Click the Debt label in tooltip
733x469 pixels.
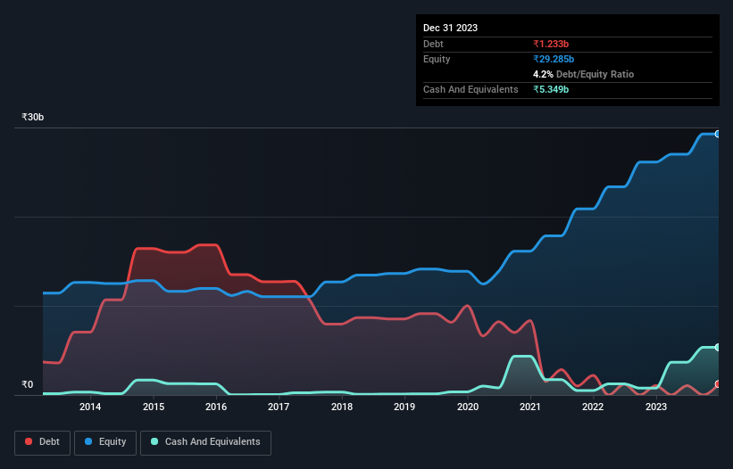point(433,44)
